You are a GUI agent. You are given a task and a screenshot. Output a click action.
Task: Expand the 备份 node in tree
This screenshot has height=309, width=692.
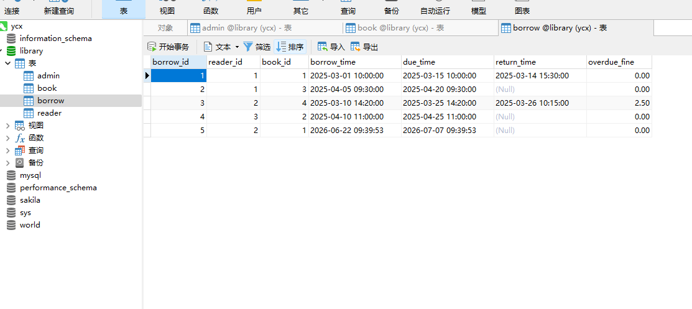tap(7, 162)
